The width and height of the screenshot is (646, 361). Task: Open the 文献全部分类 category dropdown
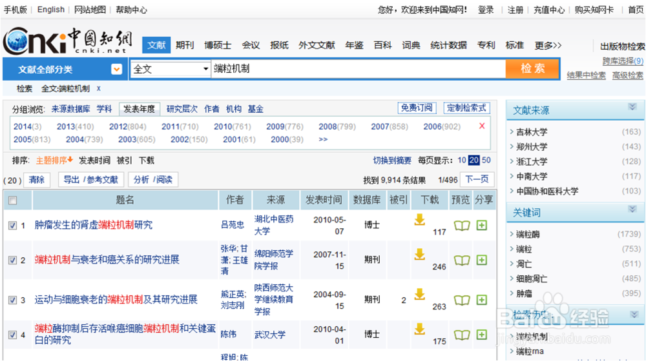point(116,69)
